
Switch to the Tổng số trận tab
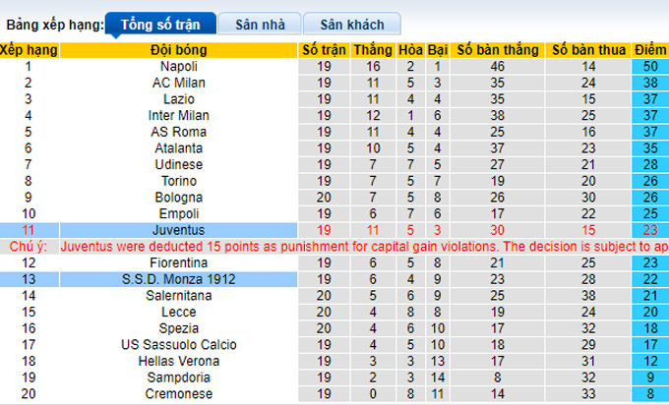pyautogui.click(x=157, y=25)
